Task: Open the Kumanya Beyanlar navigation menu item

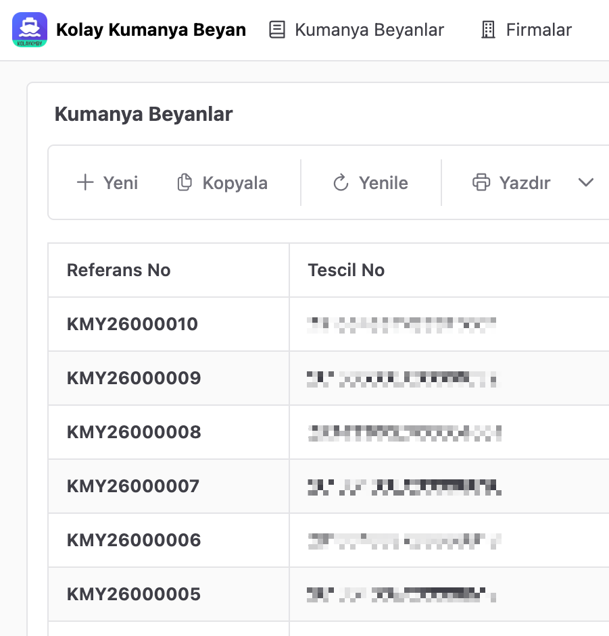Action: (x=357, y=30)
